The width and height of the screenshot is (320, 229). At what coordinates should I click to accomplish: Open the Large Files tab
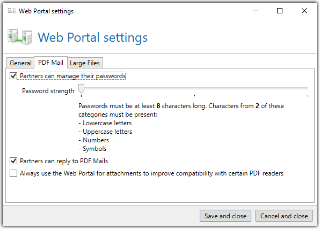click(x=85, y=63)
